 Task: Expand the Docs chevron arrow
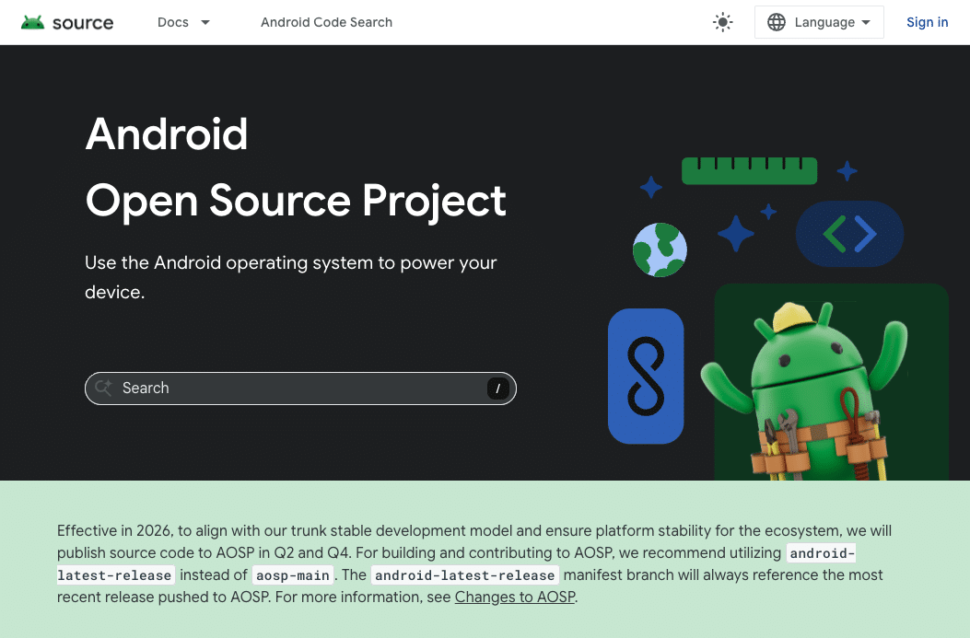pos(205,22)
